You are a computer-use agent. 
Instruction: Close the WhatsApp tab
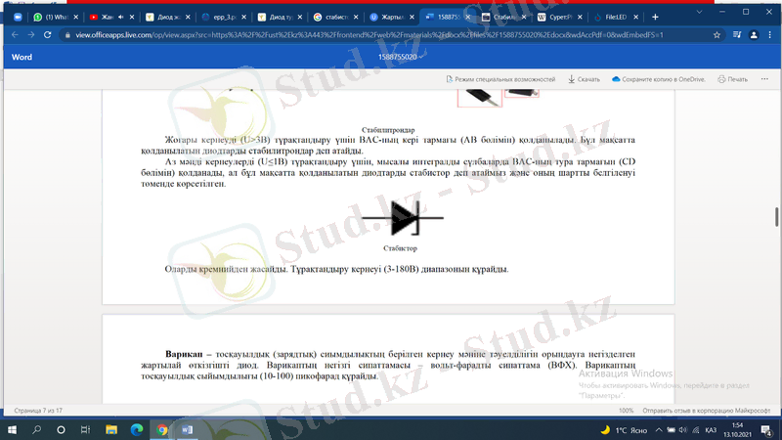point(76,17)
